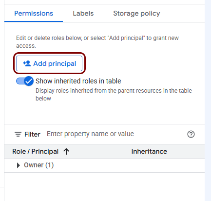
Task: Click the Display roles inherited description text
Action: (114, 95)
